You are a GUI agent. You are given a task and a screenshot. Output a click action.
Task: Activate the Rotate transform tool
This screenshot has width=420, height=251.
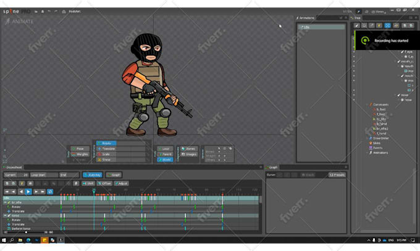click(106, 143)
